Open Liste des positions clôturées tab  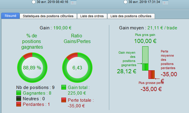coord(131,16)
